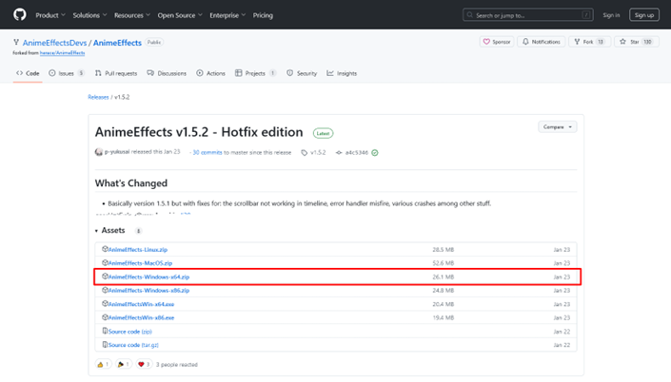Download AnimeEffects-Linux.zip
The image size is (671, 382).
coord(138,250)
